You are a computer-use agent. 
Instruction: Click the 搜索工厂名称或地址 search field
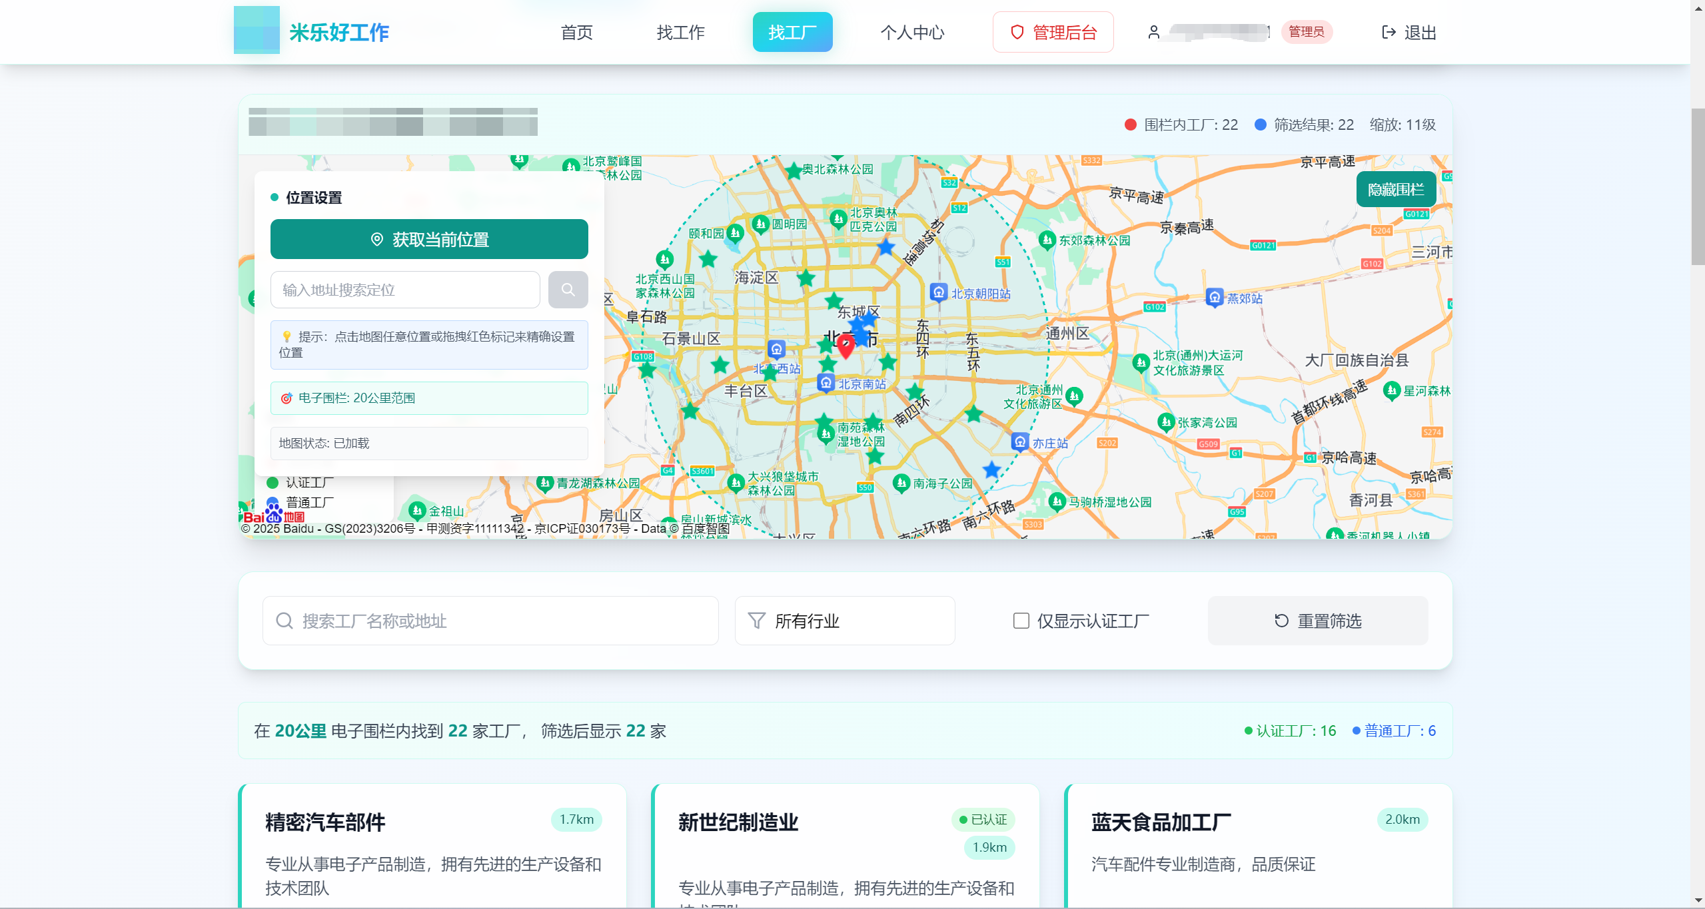point(490,621)
